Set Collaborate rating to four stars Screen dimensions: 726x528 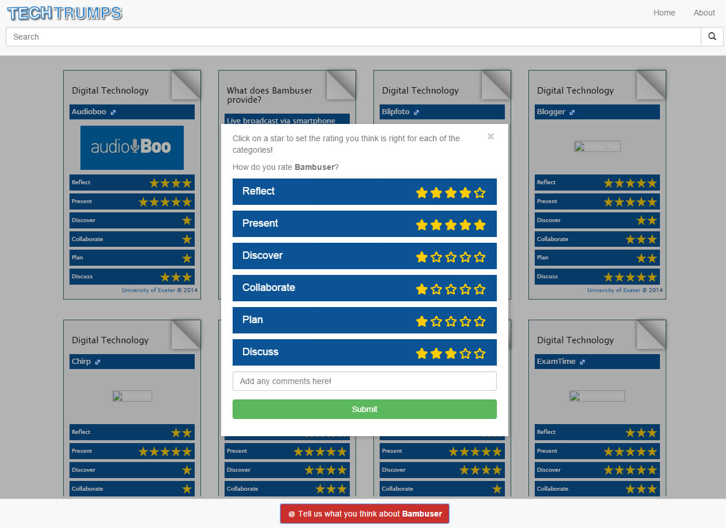[466, 289]
